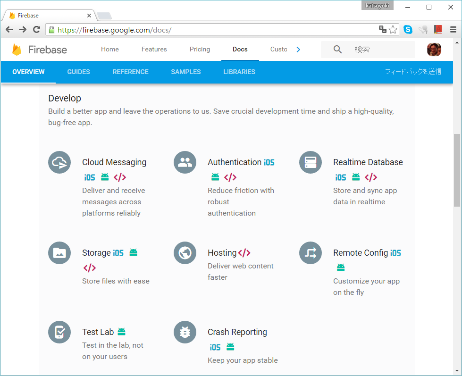Click the address bar URL
Image resolution: width=462 pixels, height=376 pixels.
[x=114, y=30]
